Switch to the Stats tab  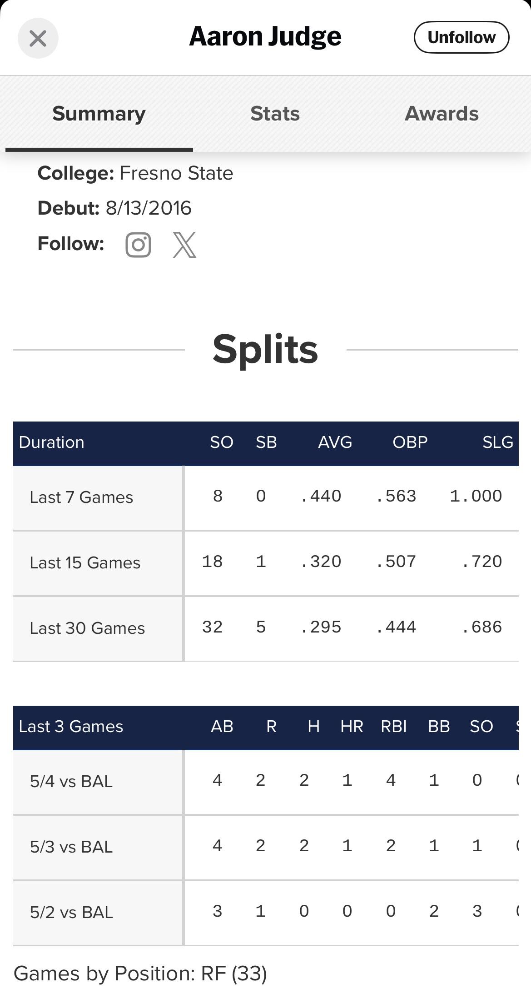pyautogui.click(x=275, y=114)
